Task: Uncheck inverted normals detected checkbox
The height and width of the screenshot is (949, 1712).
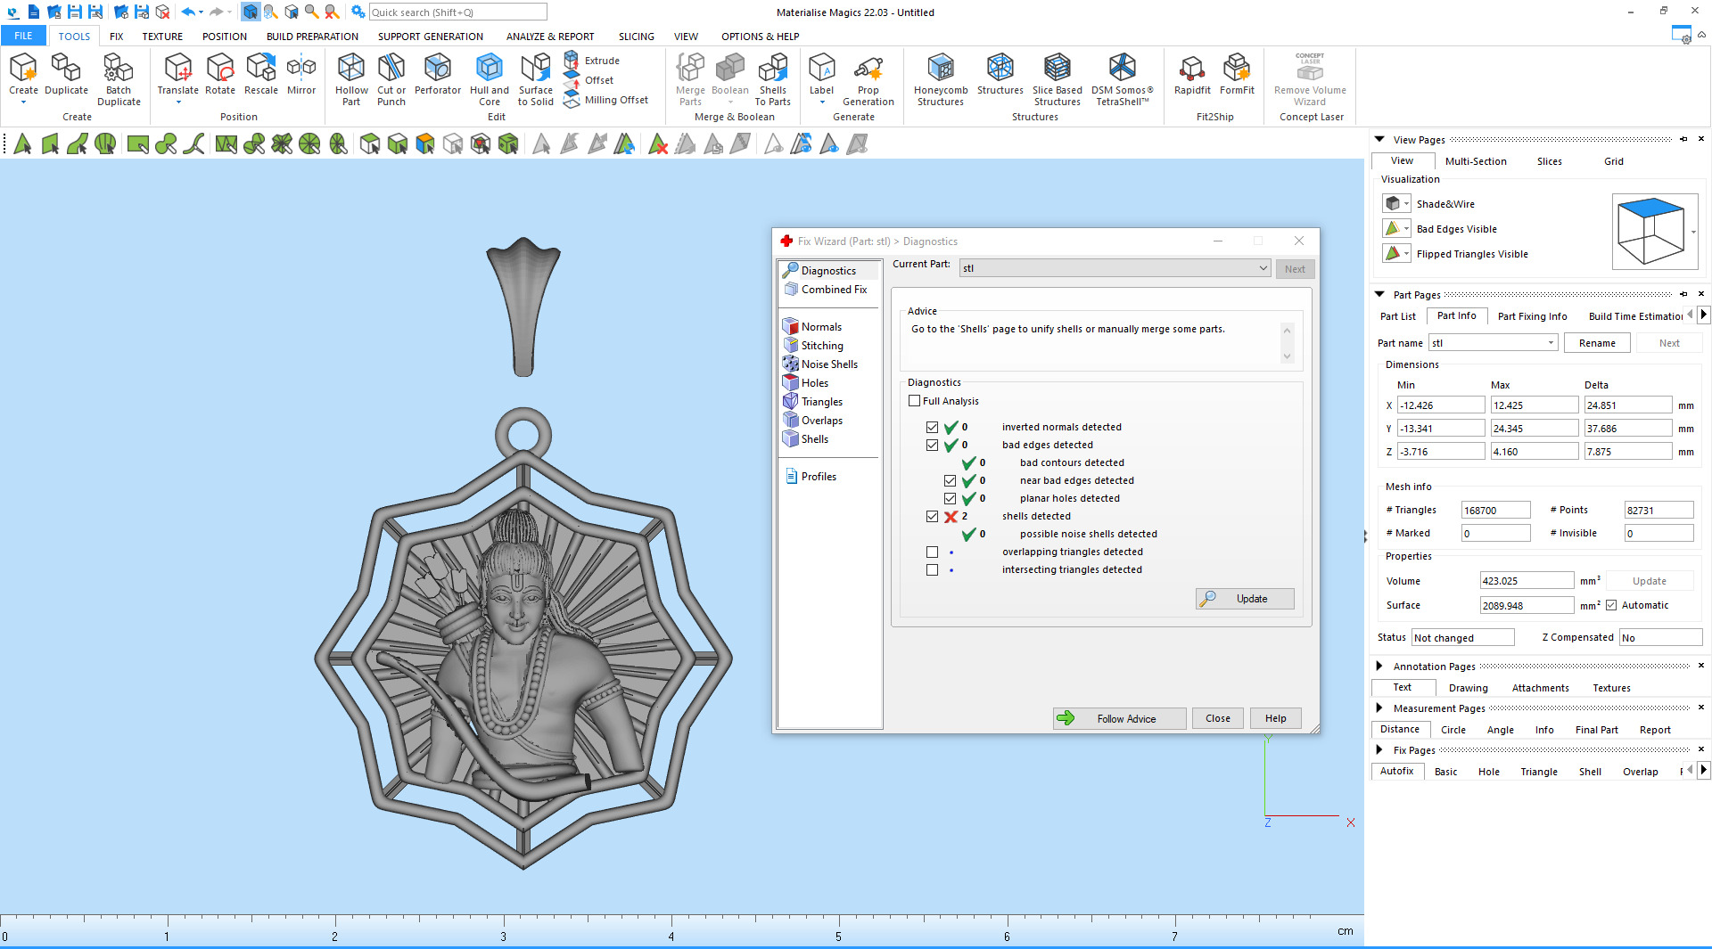Action: tap(932, 428)
